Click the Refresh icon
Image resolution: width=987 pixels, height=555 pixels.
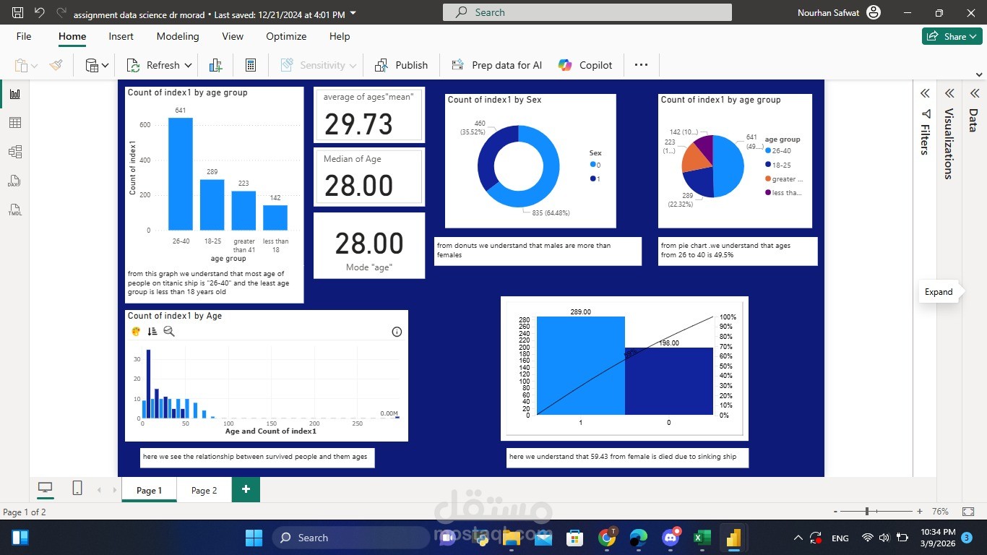[x=134, y=65]
